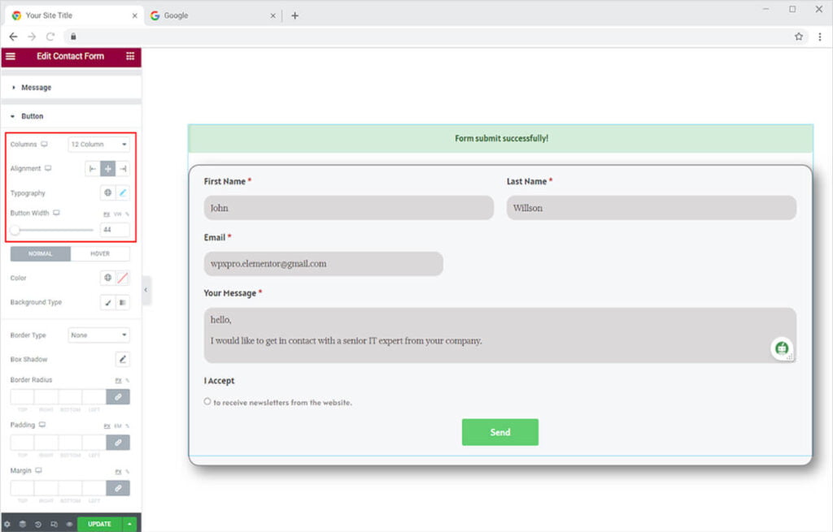833x532 pixels.
Task: Open the widgets grid panel
Action: (130, 56)
